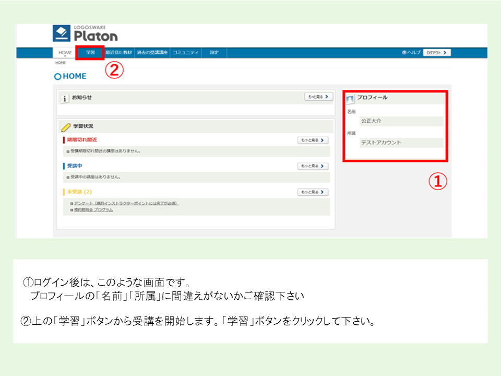Viewport: 501px width, 376px height.
Task: Click もっと見る button for 期限切れ間近
Action: pyautogui.click(x=313, y=140)
